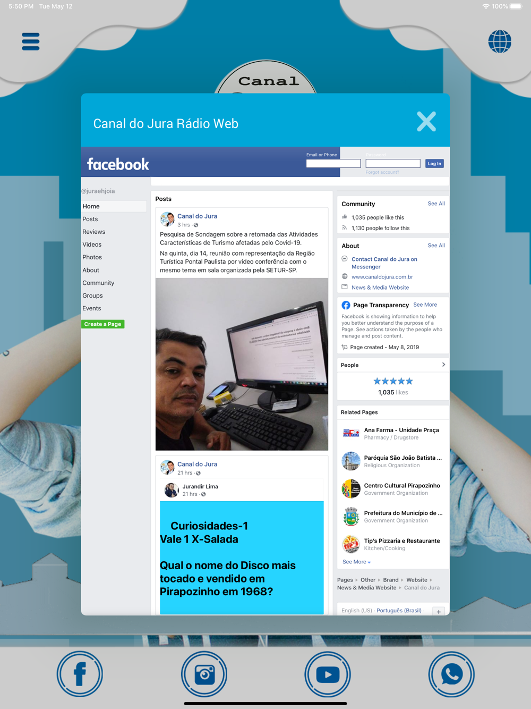Click the Page Transparency Facebook icon

tap(346, 305)
